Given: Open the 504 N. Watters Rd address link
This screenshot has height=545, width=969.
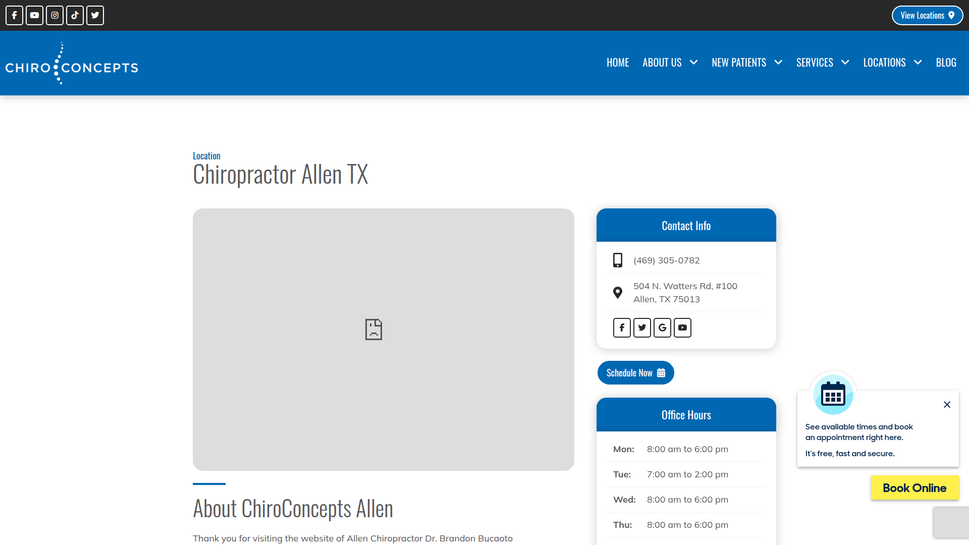Looking at the screenshot, I should (685, 293).
